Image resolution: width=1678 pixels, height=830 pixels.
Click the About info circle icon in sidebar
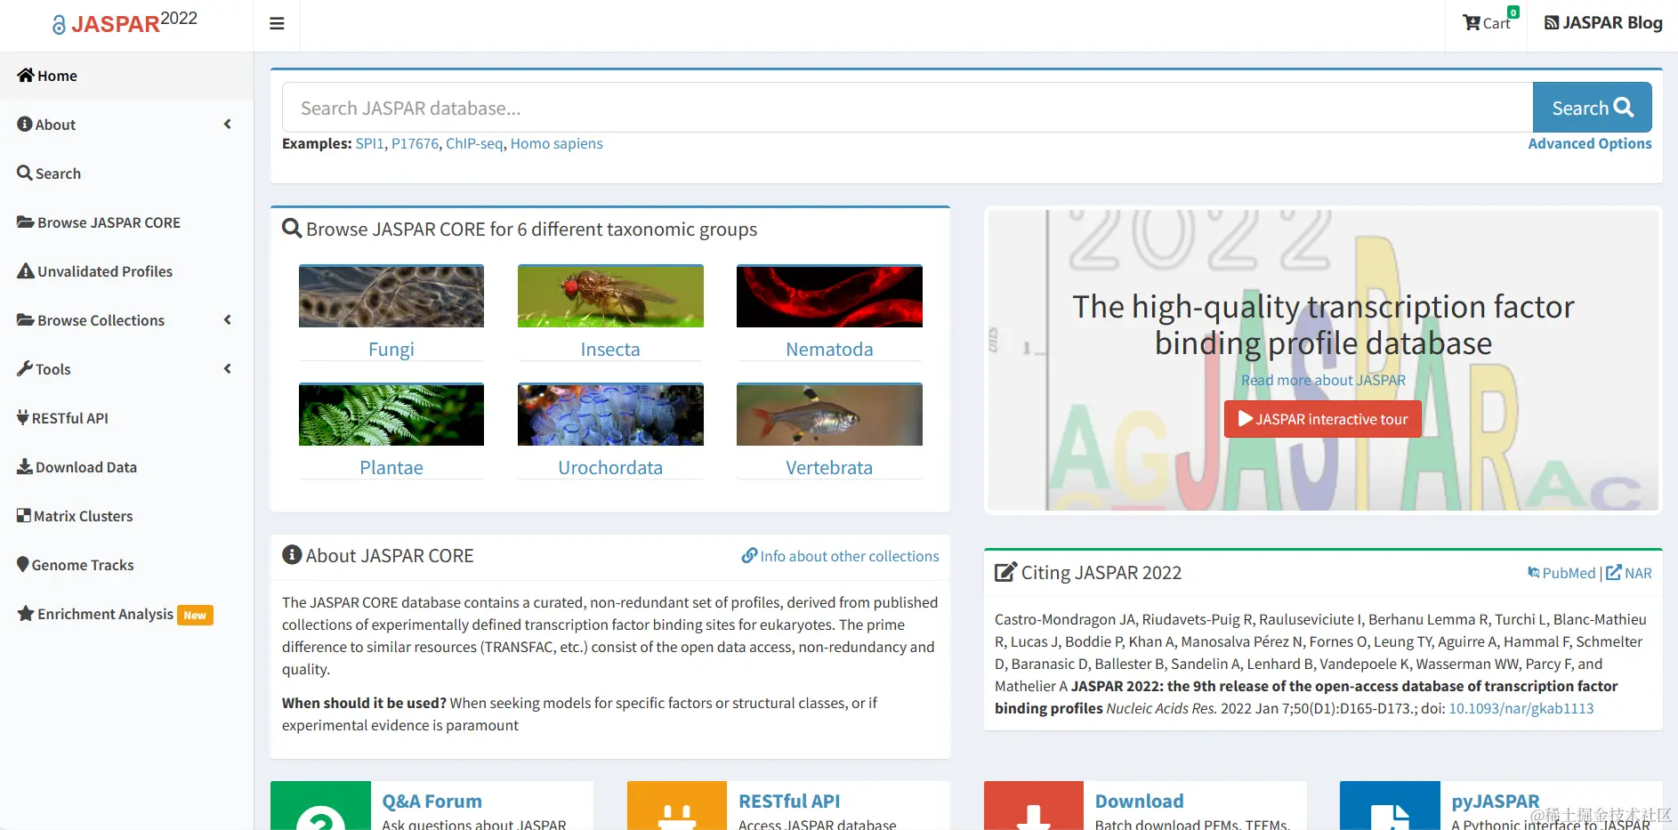coord(25,124)
